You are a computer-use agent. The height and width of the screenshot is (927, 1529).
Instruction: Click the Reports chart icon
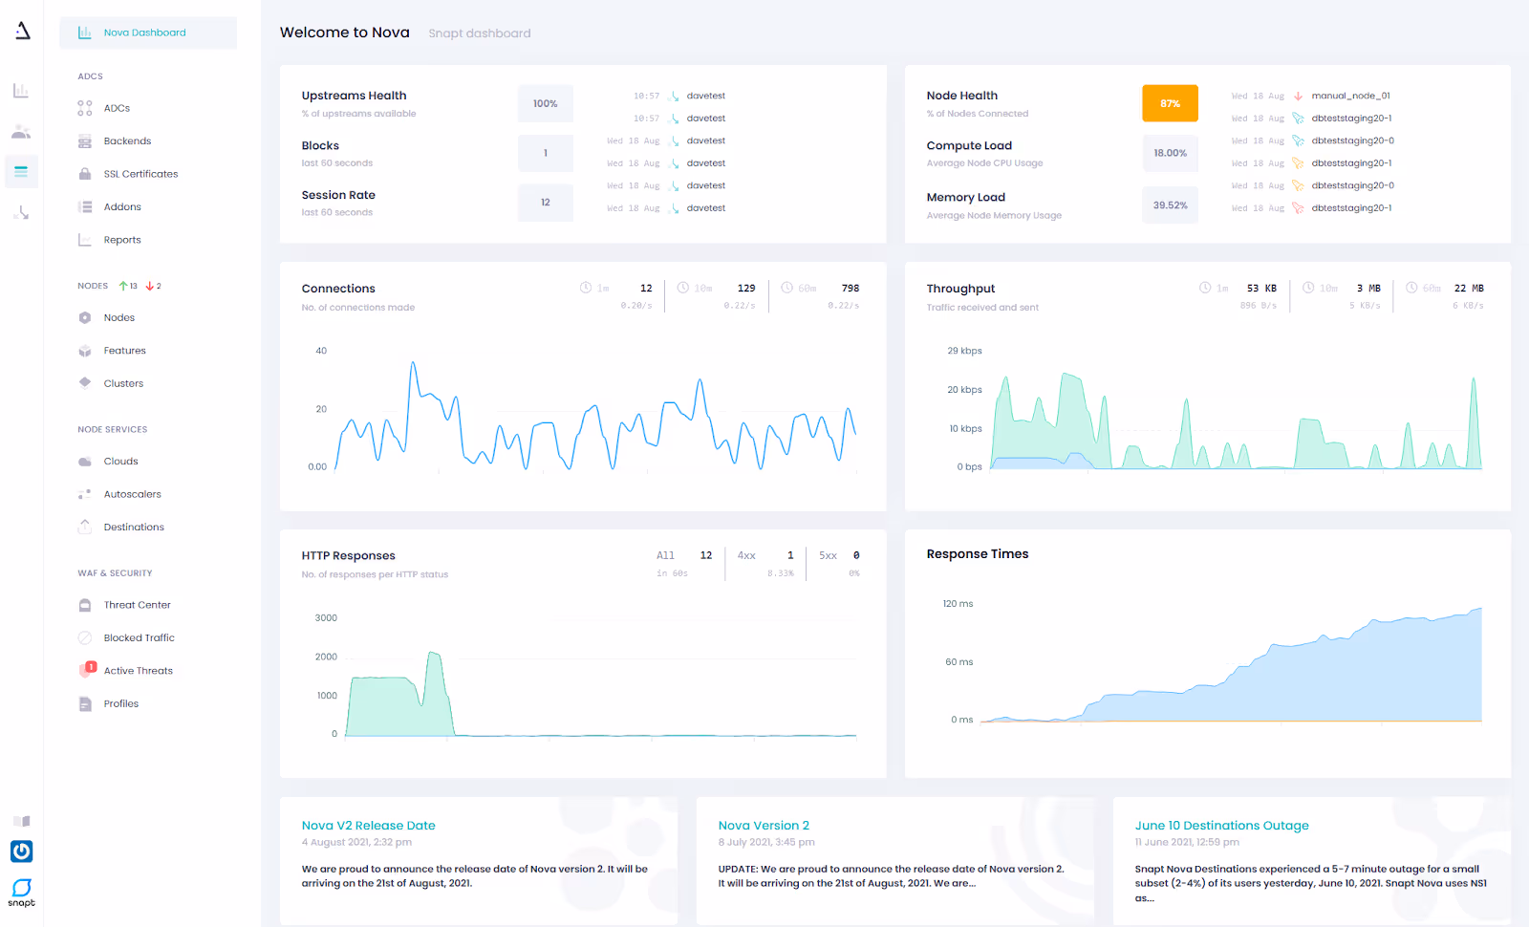point(85,240)
